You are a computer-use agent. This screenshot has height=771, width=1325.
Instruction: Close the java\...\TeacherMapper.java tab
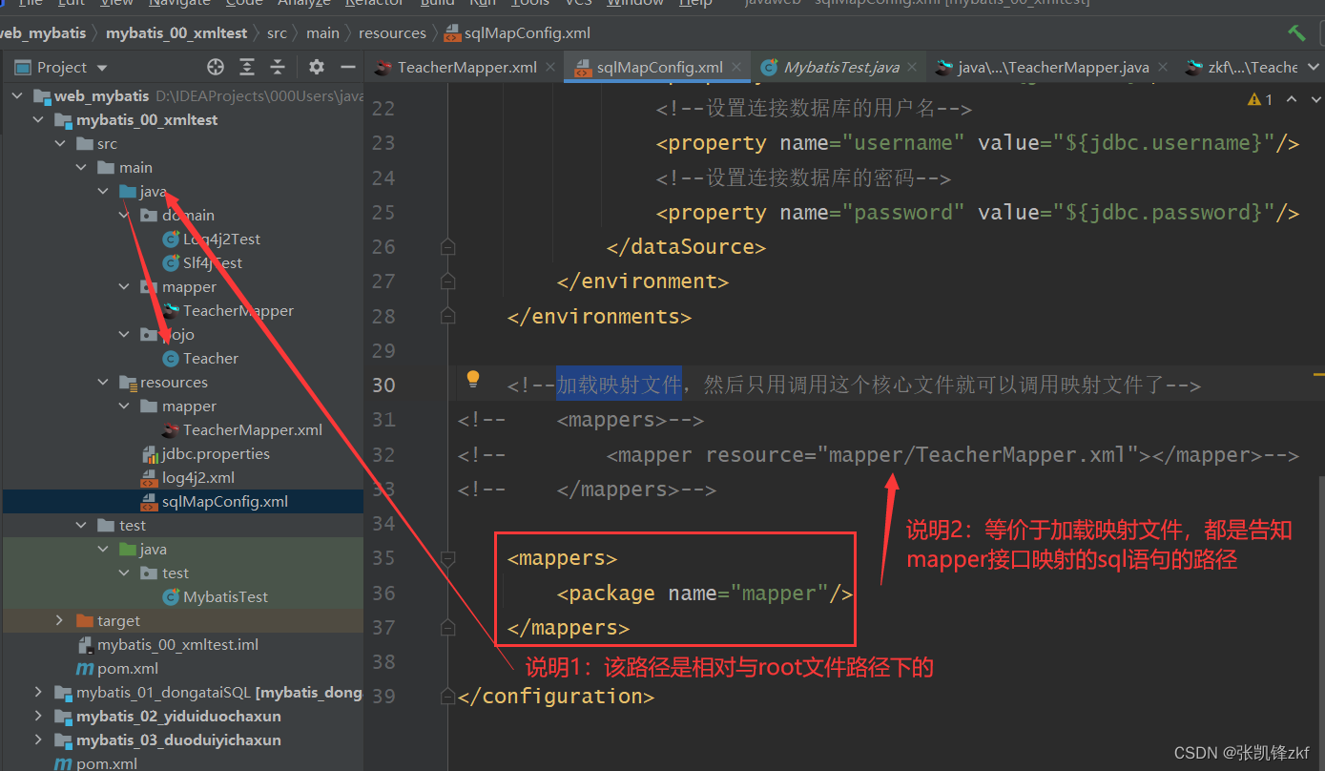1162,68
